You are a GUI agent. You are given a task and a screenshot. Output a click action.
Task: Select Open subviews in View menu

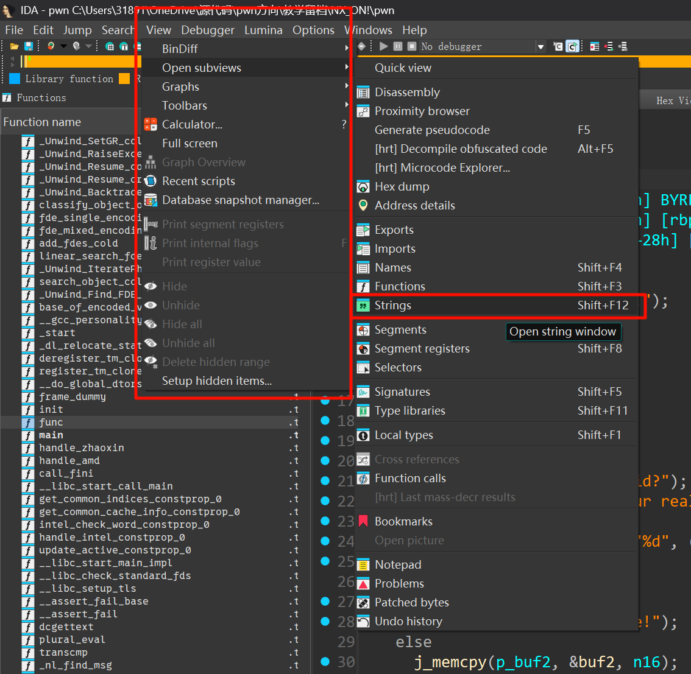coord(246,68)
